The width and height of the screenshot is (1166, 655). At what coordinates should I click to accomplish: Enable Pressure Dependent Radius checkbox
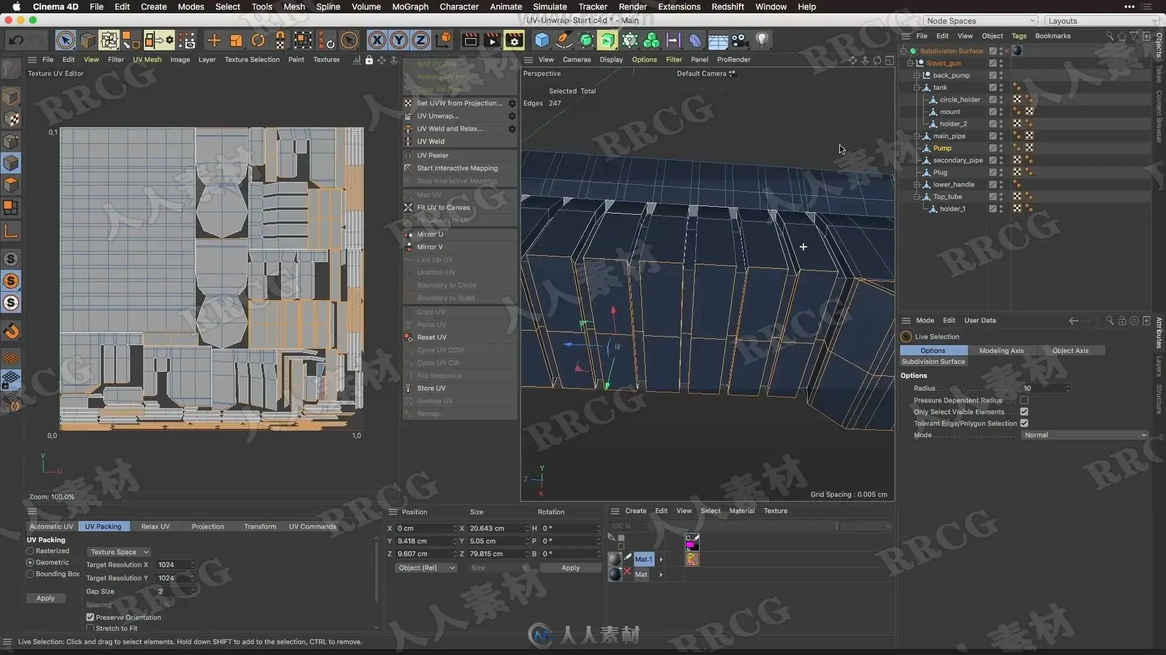pyautogui.click(x=1024, y=400)
